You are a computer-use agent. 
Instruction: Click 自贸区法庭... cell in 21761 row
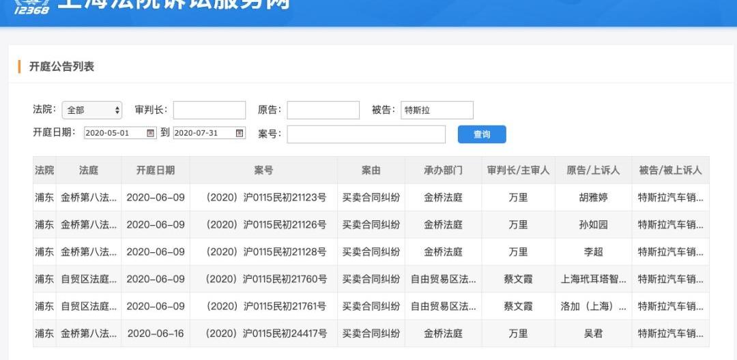pos(89,307)
